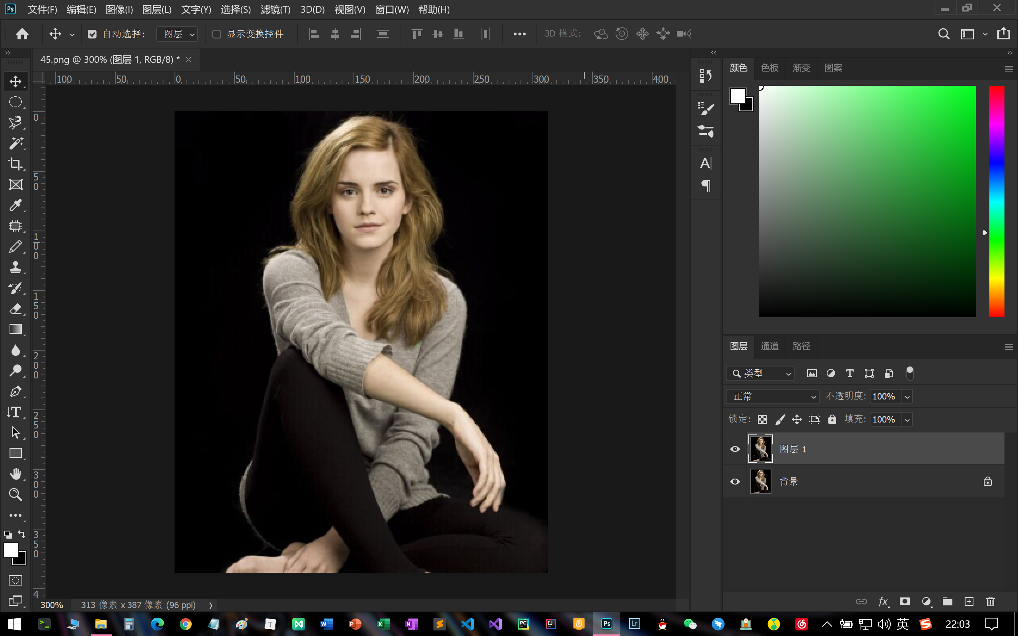Open the workspace switcher dropdown arrow

click(x=985, y=35)
